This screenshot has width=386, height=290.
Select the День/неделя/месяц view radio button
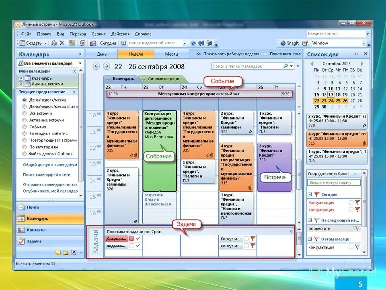point(25,100)
